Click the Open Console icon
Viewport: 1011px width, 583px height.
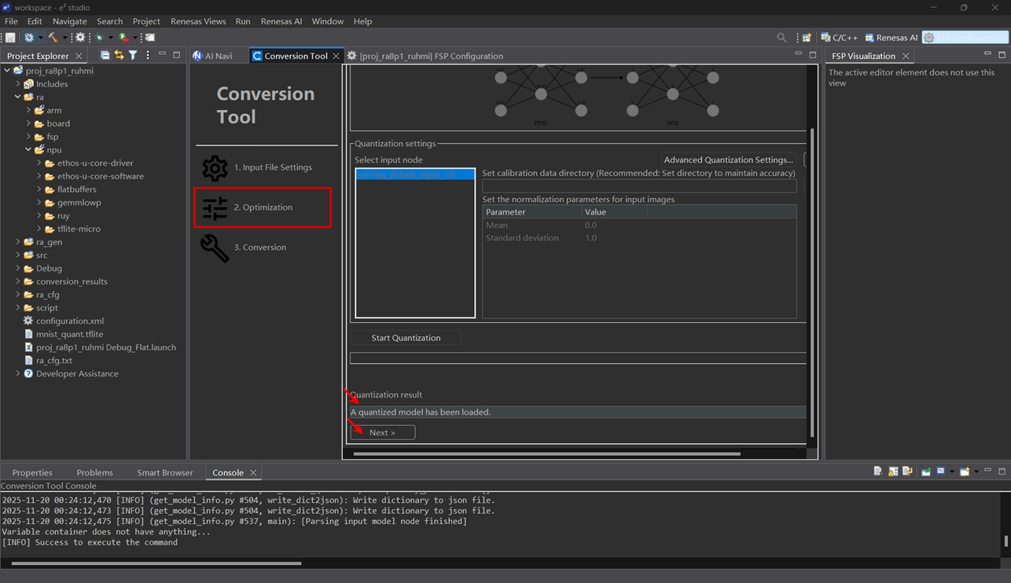tap(965, 471)
